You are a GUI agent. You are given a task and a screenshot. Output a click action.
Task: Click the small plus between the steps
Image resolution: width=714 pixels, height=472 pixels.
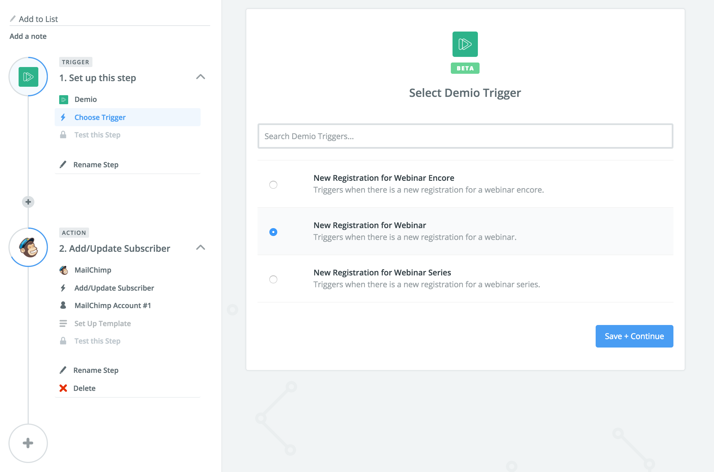point(28,202)
